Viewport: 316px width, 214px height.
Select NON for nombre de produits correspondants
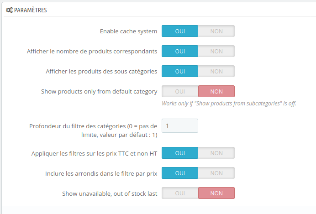pos(216,51)
